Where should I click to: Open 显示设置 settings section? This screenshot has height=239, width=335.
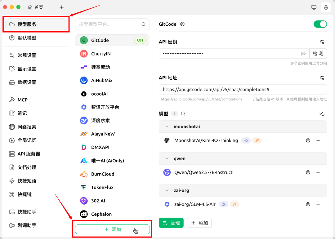coord(36,69)
